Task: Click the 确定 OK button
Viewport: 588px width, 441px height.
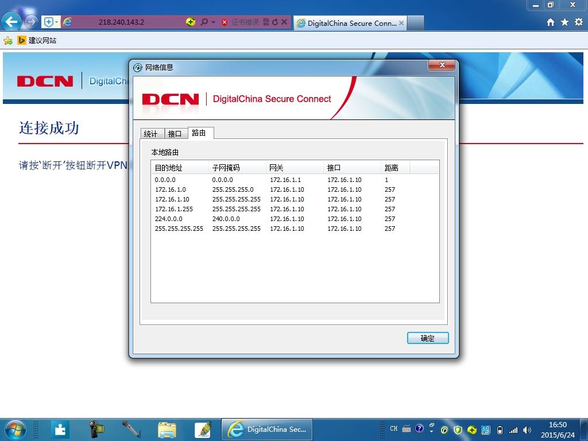Action: pyautogui.click(x=428, y=338)
